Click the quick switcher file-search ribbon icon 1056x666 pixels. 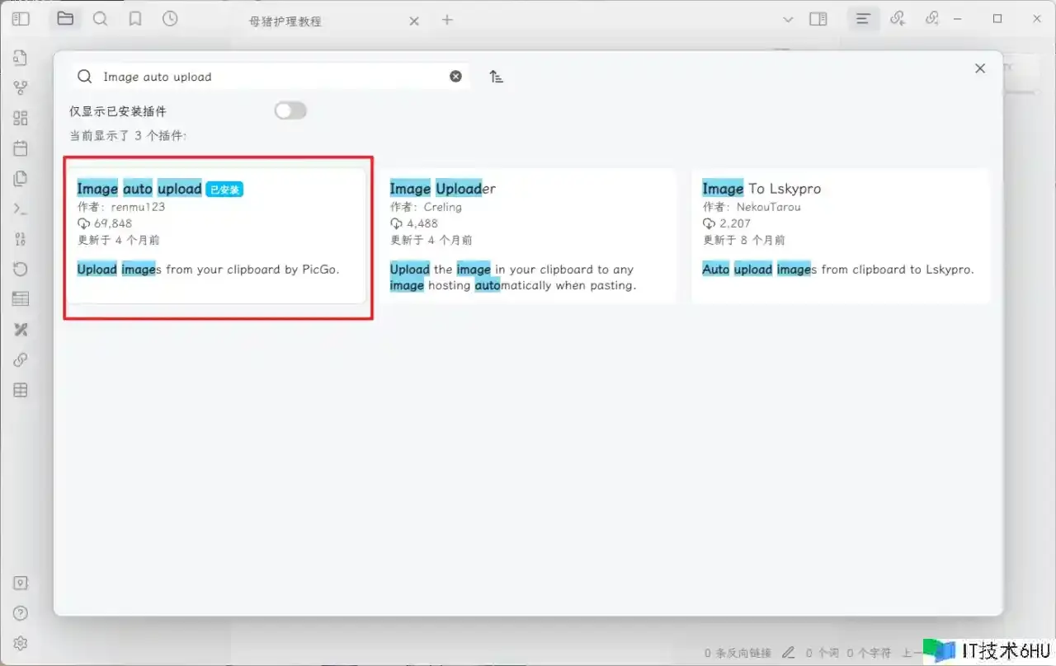[21, 58]
